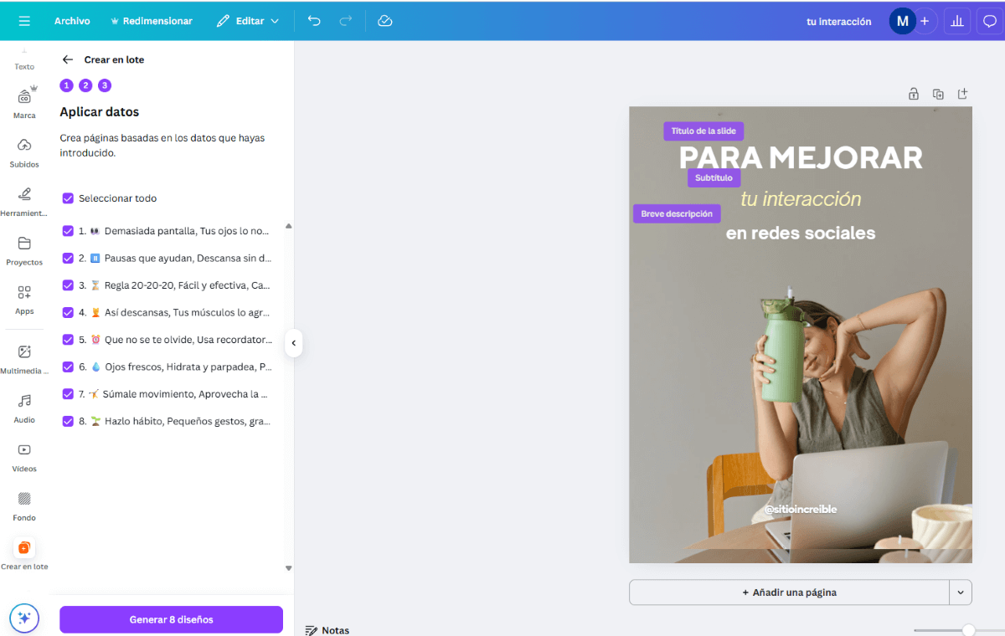The height and width of the screenshot is (636, 1005).
Task: Uncheck Seleccionar todo
Action: click(68, 198)
